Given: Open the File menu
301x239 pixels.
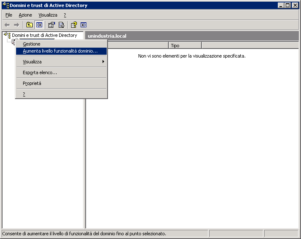Looking at the screenshot, I should click(9, 15).
